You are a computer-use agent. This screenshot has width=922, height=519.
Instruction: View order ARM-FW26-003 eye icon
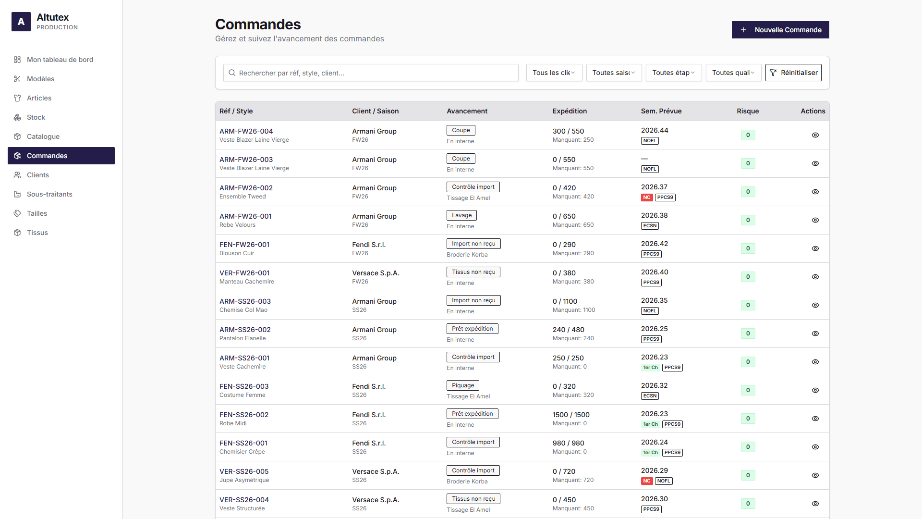point(815,163)
